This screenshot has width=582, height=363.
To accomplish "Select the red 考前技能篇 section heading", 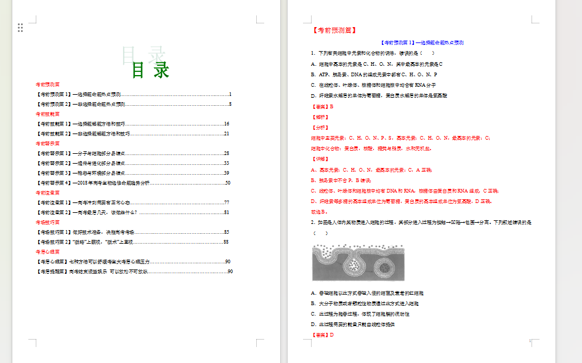I will pyautogui.click(x=47, y=114).
